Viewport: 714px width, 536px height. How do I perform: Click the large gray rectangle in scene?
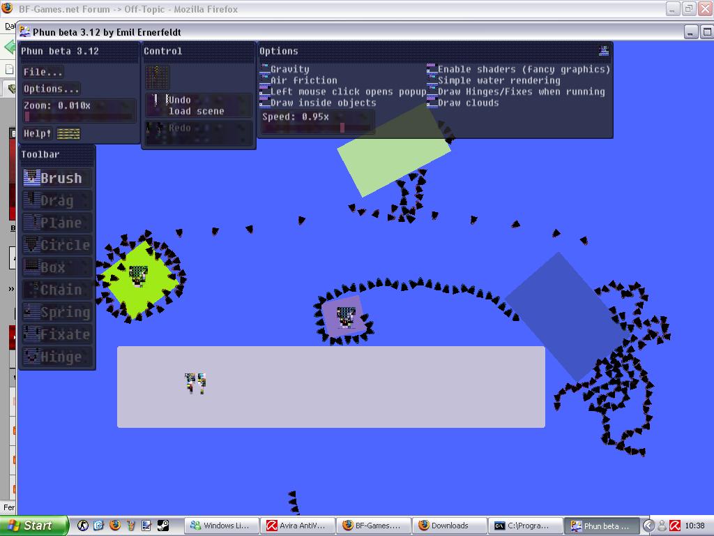tap(331, 387)
